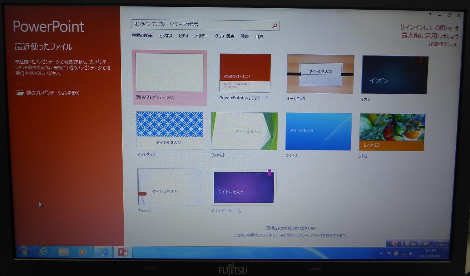Image resolution: width=470 pixels, height=276 pixels.
Task: Launch Windows Media Player from taskbar
Action: click(x=83, y=252)
